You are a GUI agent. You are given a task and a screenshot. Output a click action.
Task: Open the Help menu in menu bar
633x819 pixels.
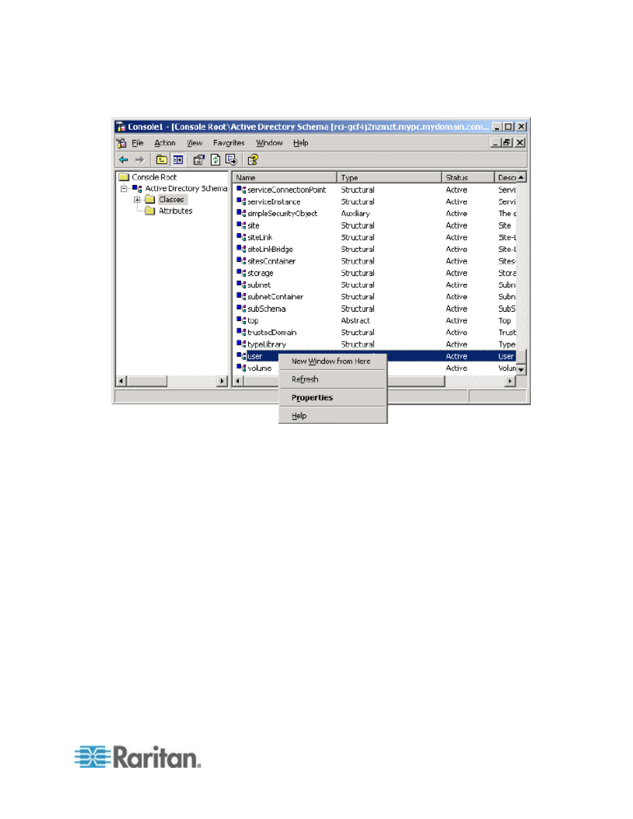point(301,143)
